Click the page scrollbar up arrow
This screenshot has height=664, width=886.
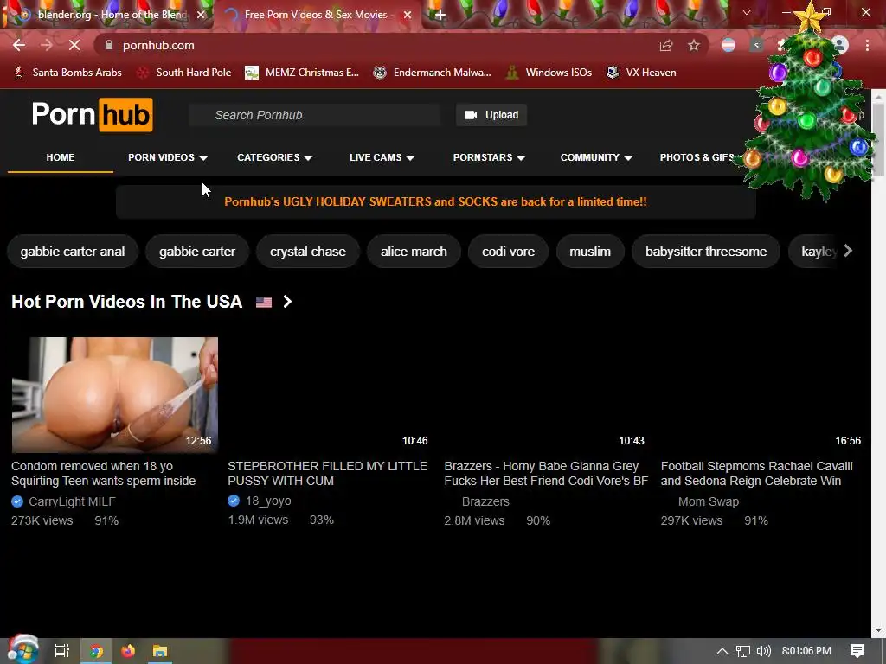(x=878, y=97)
